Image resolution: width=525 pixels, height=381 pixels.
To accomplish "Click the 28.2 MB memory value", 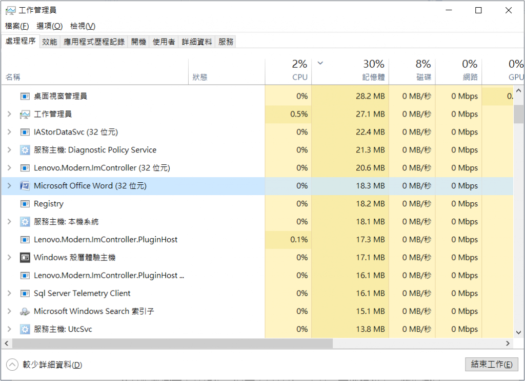I will click(370, 96).
